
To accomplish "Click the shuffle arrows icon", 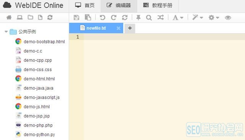I will [x=160, y=18].
